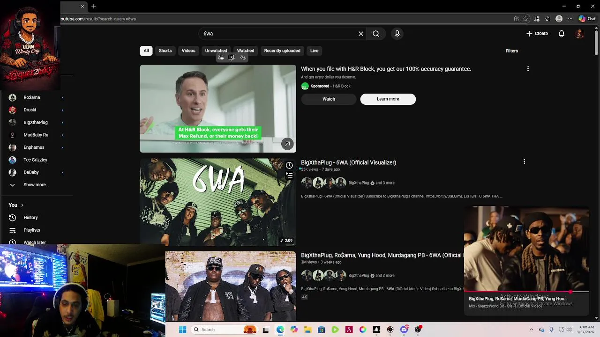
Task: Clear the YouTube search query text
Action: [x=361, y=34]
